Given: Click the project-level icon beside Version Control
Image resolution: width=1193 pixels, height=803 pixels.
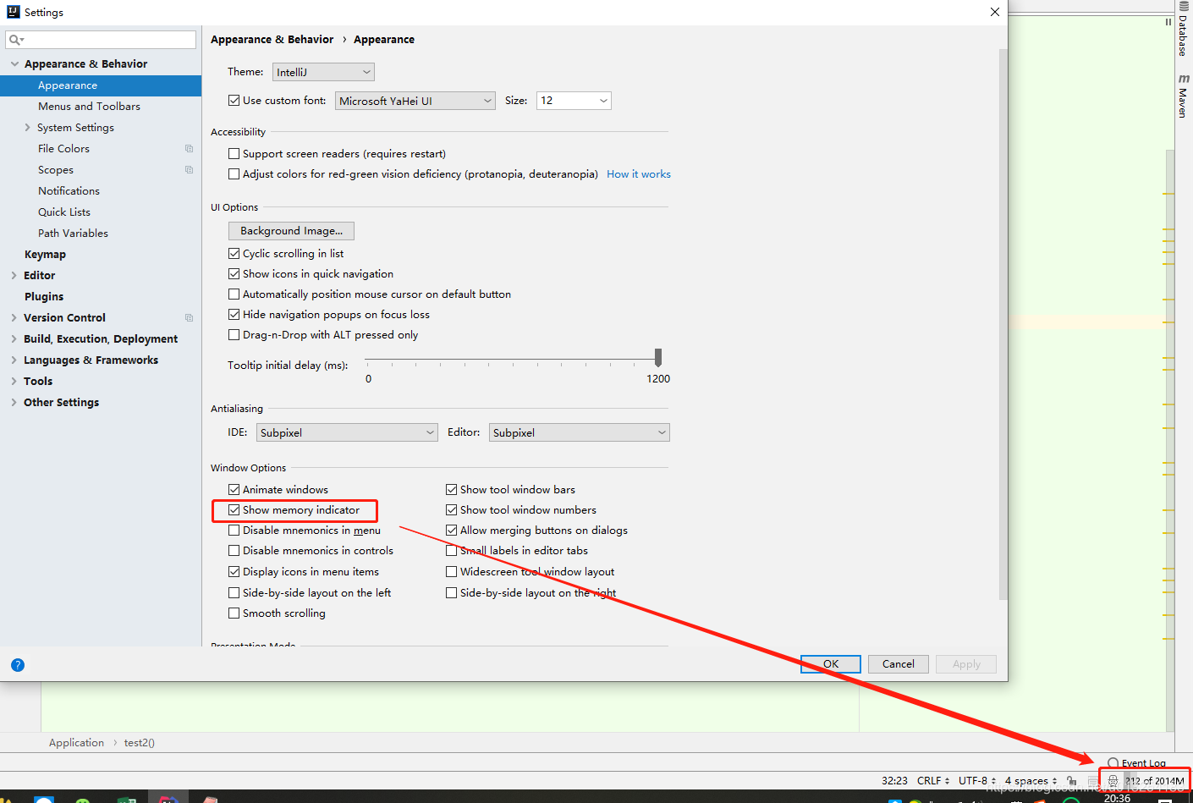Looking at the screenshot, I should click(190, 318).
